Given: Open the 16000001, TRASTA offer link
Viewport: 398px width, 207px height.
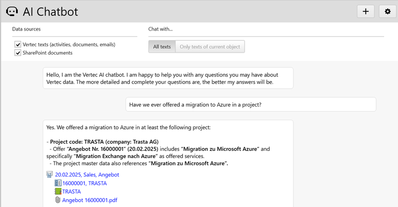Looking at the screenshot, I should [x=84, y=183].
